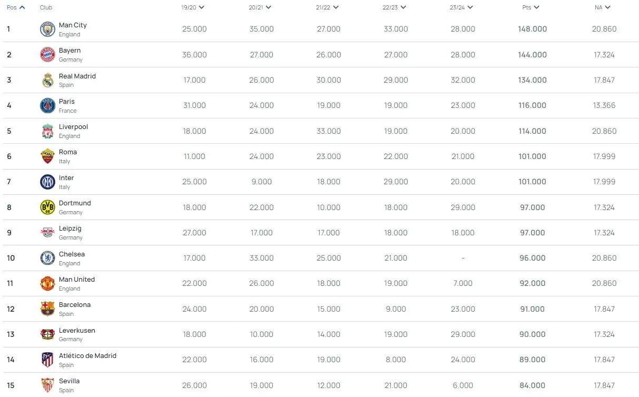
Task: Sort table by NA column chevron
Action: coord(607,7)
